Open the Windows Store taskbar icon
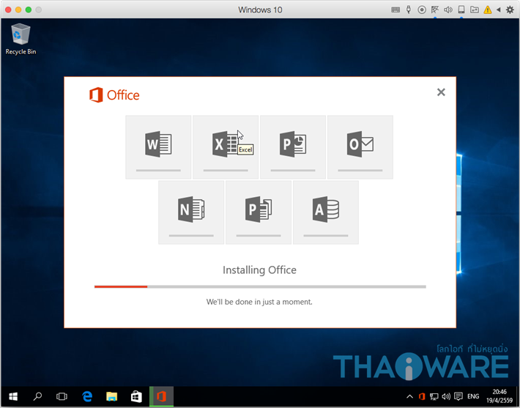 pyautogui.click(x=136, y=396)
